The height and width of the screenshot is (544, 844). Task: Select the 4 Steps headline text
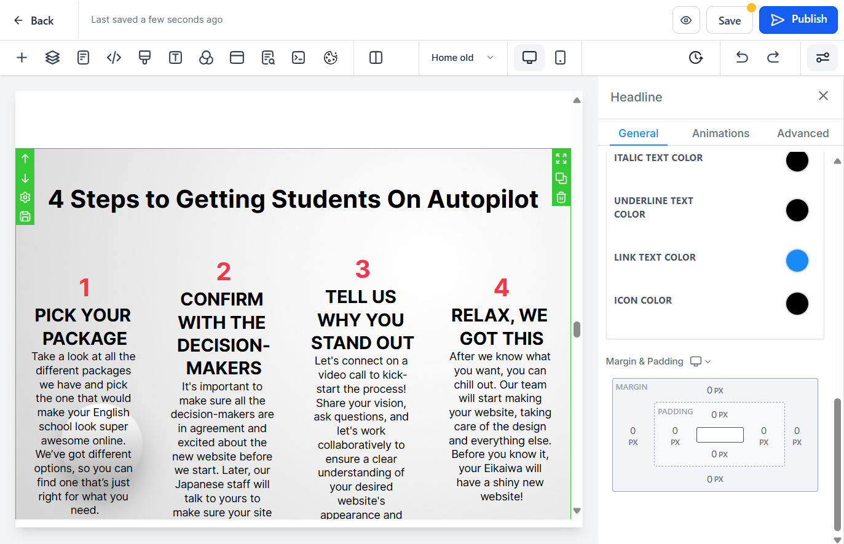tap(293, 199)
